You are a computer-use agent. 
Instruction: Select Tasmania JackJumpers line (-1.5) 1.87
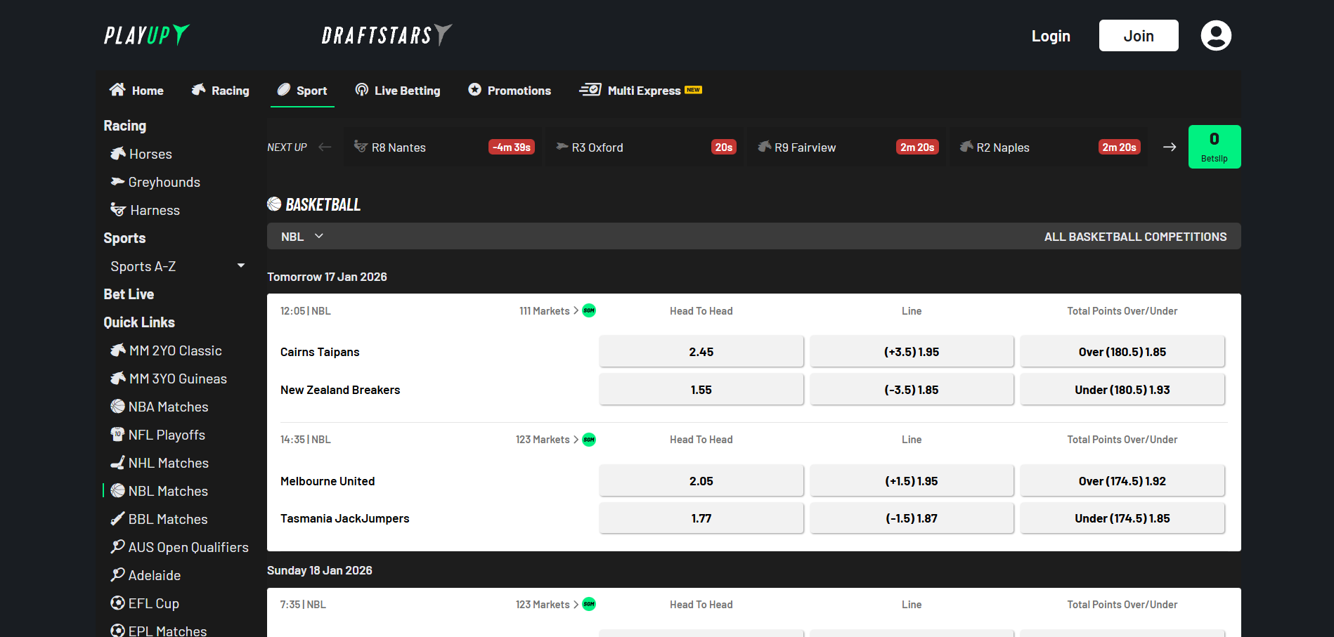[x=912, y=518]
